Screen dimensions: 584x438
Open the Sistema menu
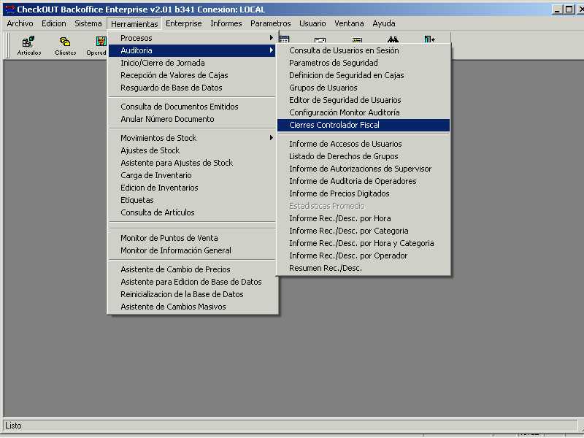[88, 23]
